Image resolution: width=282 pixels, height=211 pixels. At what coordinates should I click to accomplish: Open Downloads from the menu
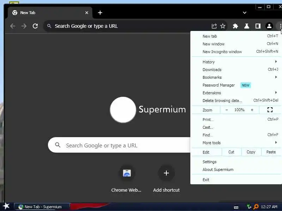(x=236, y=70)
